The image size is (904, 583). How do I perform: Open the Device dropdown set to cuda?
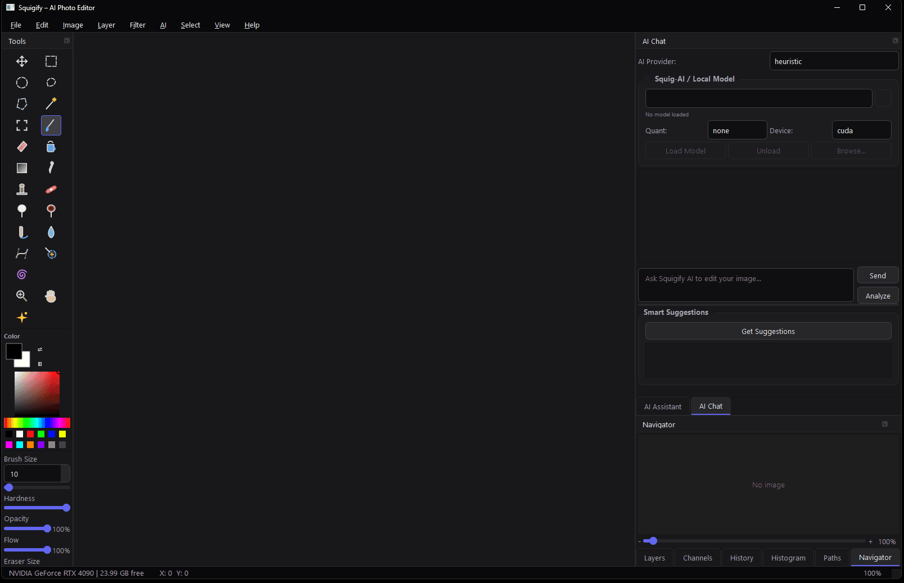(861, 130)
